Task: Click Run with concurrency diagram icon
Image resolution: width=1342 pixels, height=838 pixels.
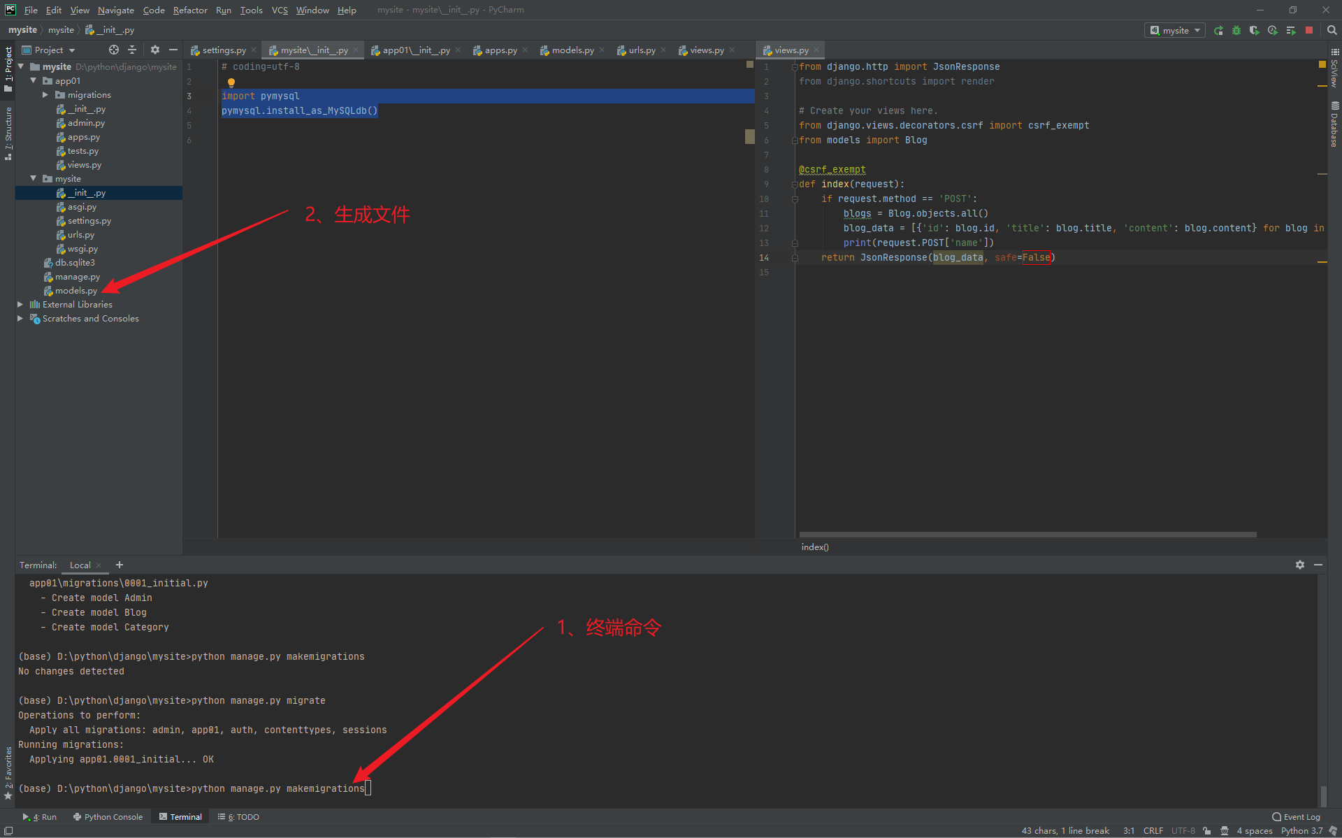Action: (x=1290, y=30)
